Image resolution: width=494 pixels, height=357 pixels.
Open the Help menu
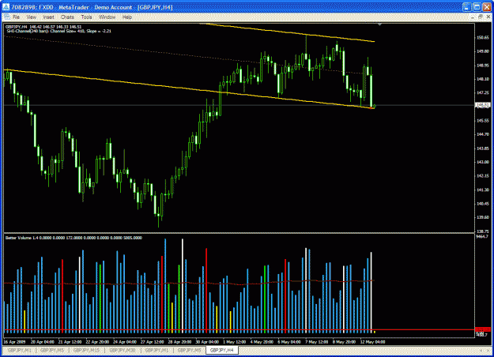point(127,17)
